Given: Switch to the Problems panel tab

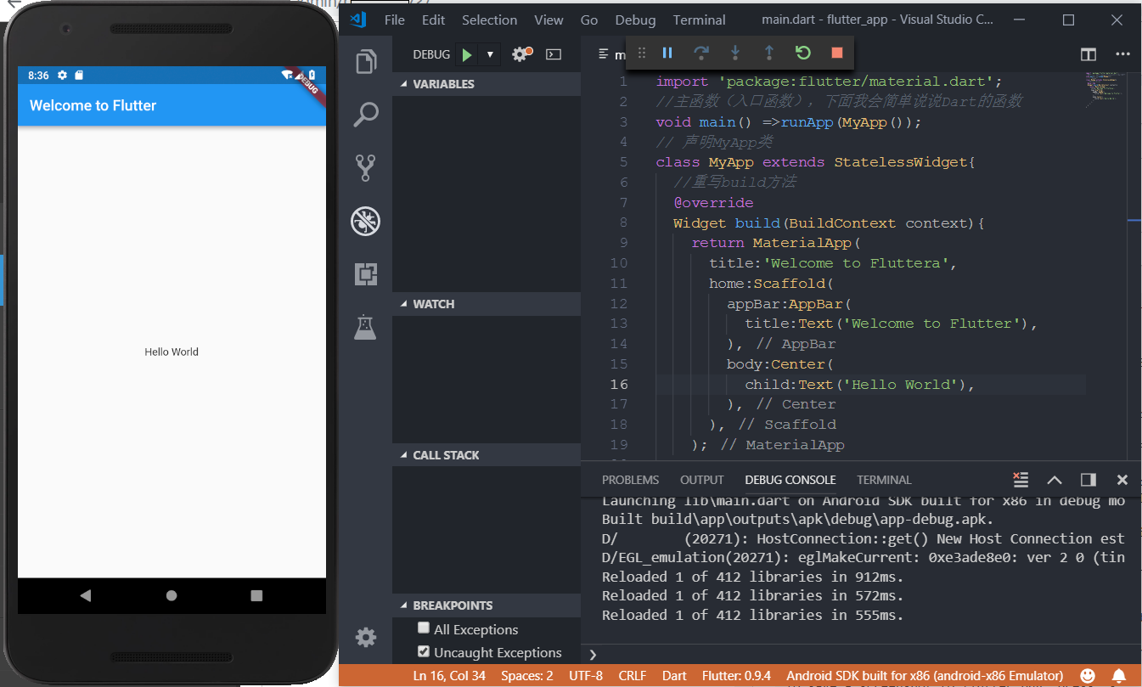Looking at the screenshot, I should [630, 480].
